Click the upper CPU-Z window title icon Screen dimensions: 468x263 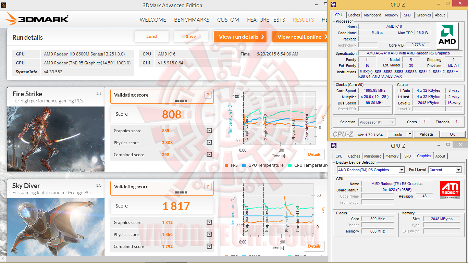point(333,4)
